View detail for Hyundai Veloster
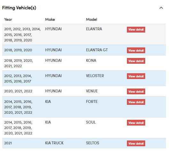The image size is (172, 151). (x=136, y=76)
